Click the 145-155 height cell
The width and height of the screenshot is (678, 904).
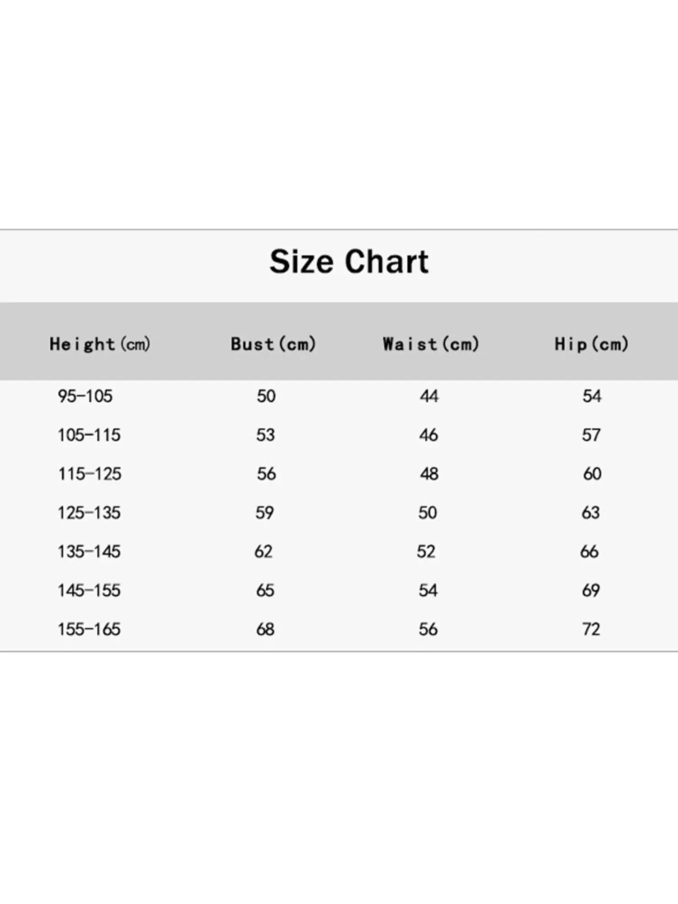coord(89,591)
